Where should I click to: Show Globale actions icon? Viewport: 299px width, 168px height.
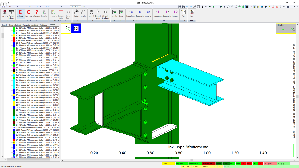[x=76, y=14]
